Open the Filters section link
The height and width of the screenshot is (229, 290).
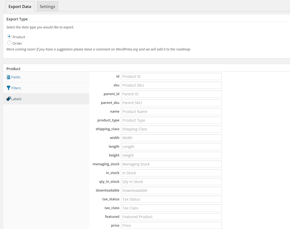click(16, 88)
